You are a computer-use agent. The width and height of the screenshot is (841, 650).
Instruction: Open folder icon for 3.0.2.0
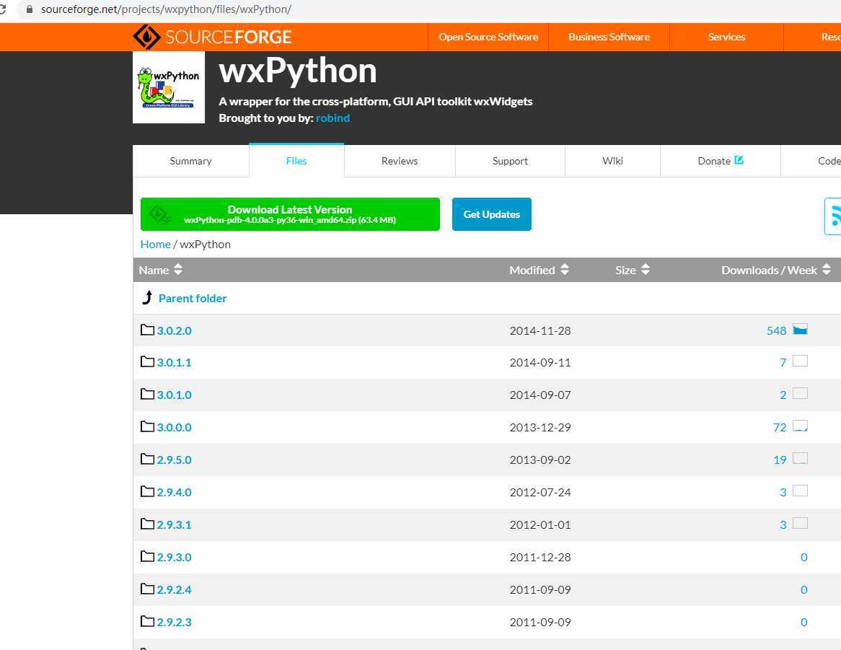tap(147, 330)
